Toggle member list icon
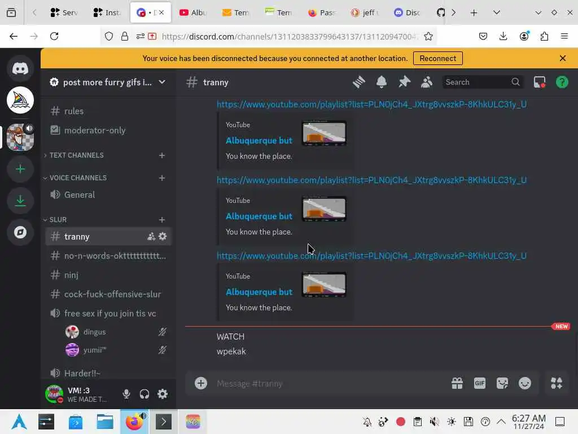 click(427, 82)
